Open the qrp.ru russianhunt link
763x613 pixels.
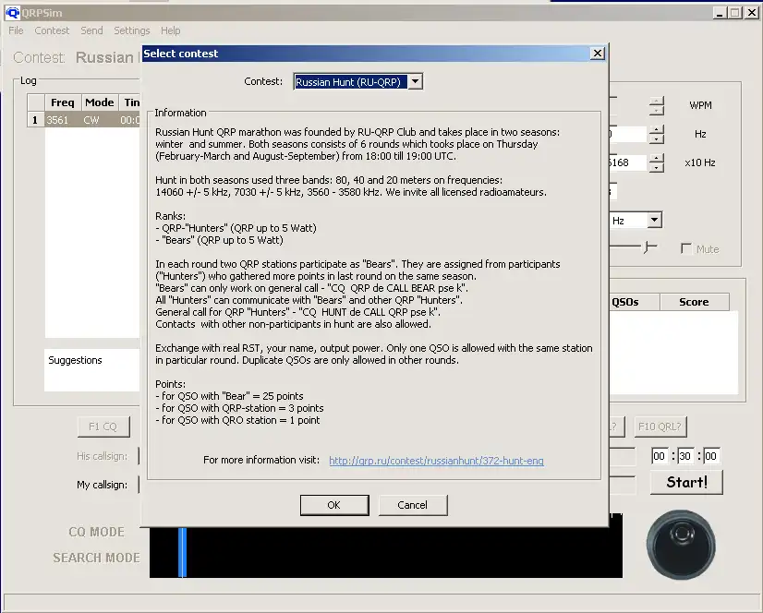436,461
